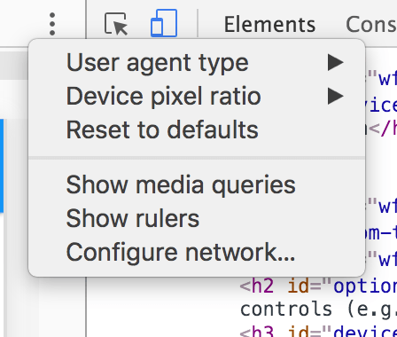Click the closing </h tag line in DOM
Image resolution: width=397 pixels, height=337 pixels.
[x=382, y=129]
